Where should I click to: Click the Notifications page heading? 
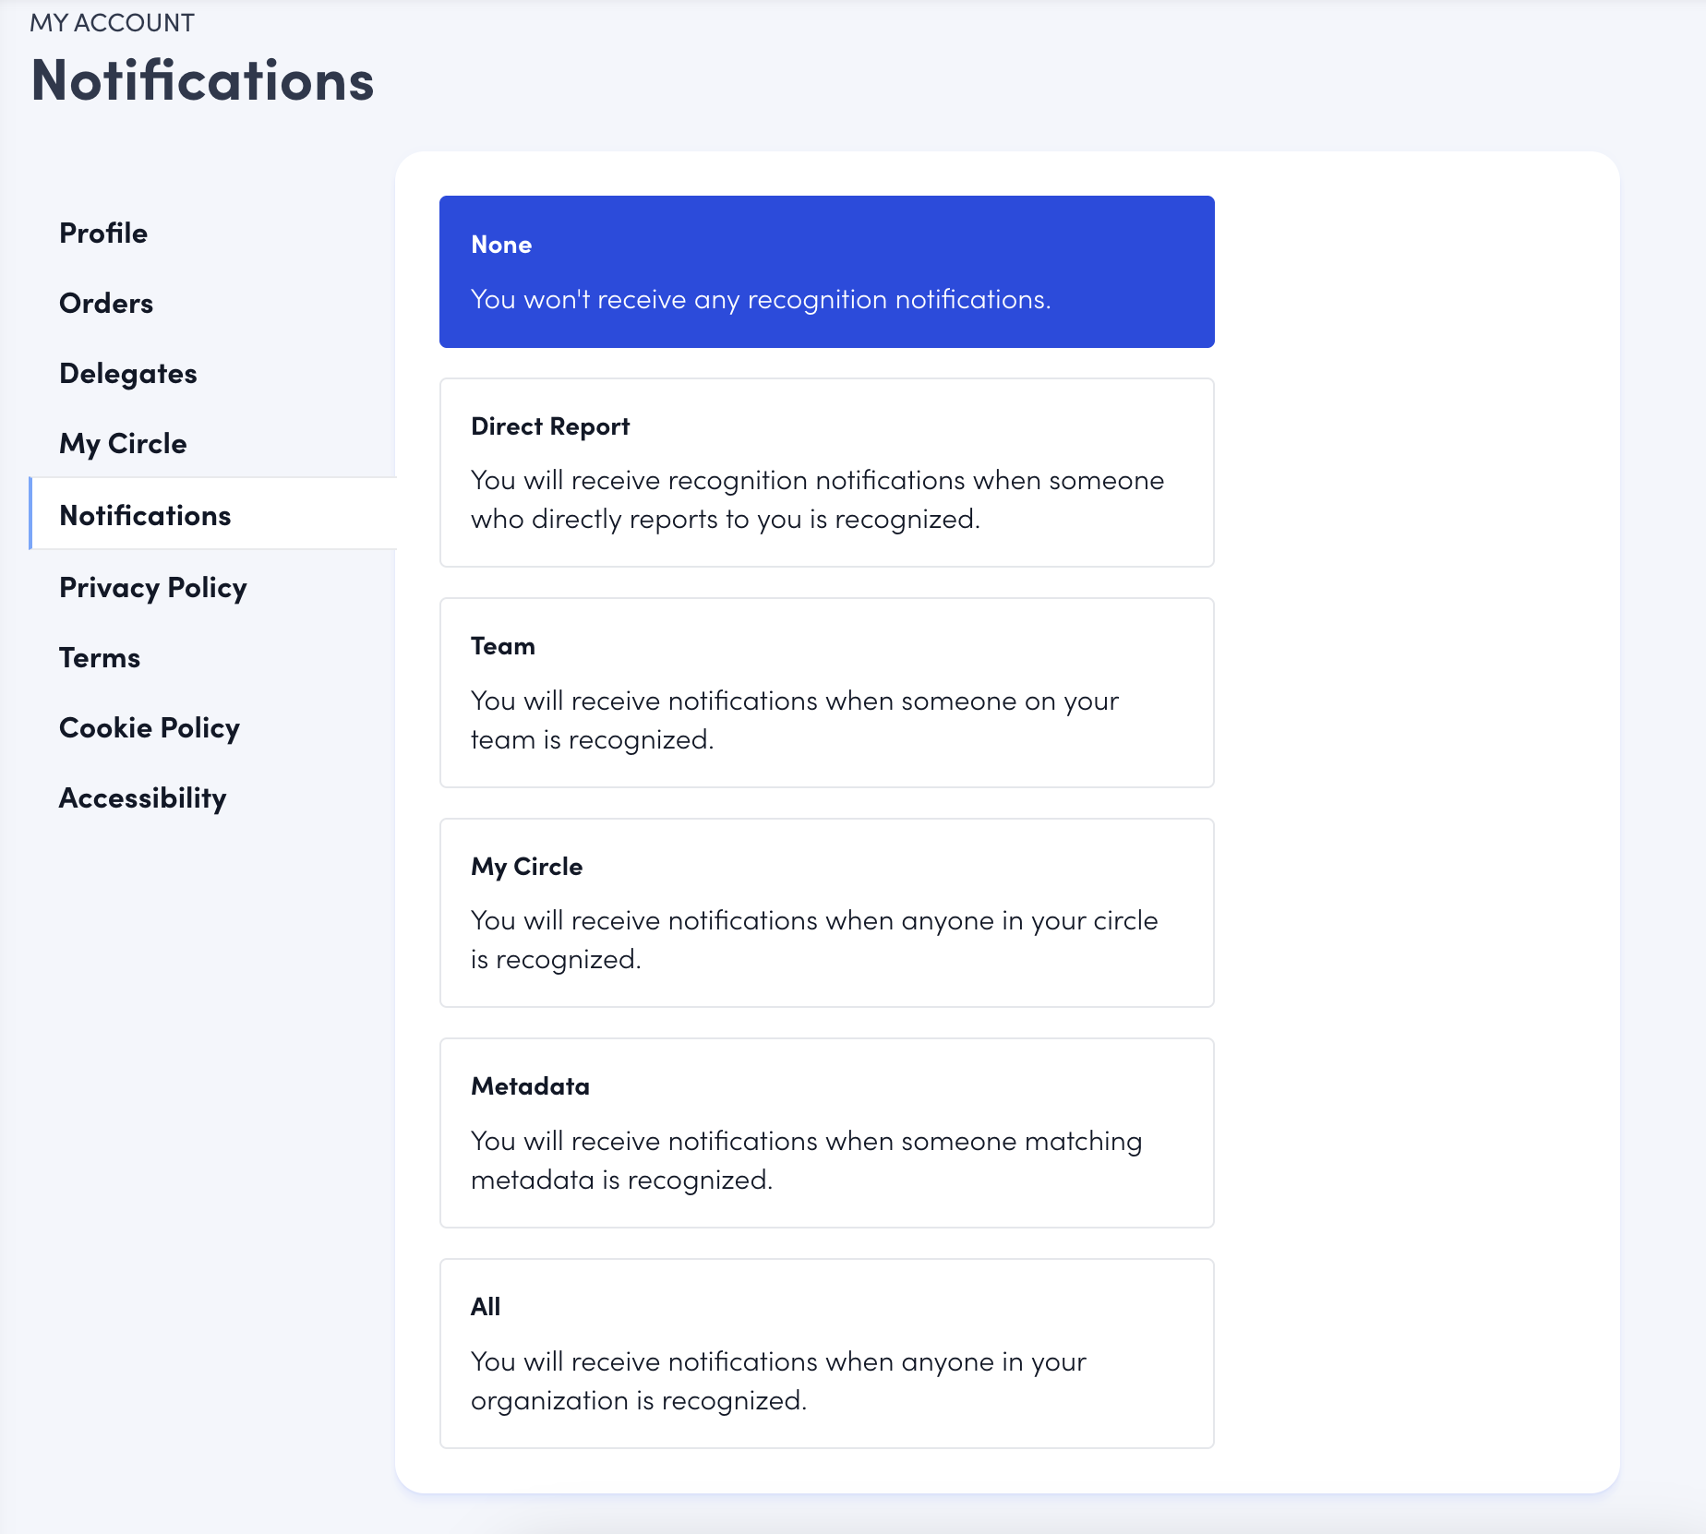pos(202,81)
